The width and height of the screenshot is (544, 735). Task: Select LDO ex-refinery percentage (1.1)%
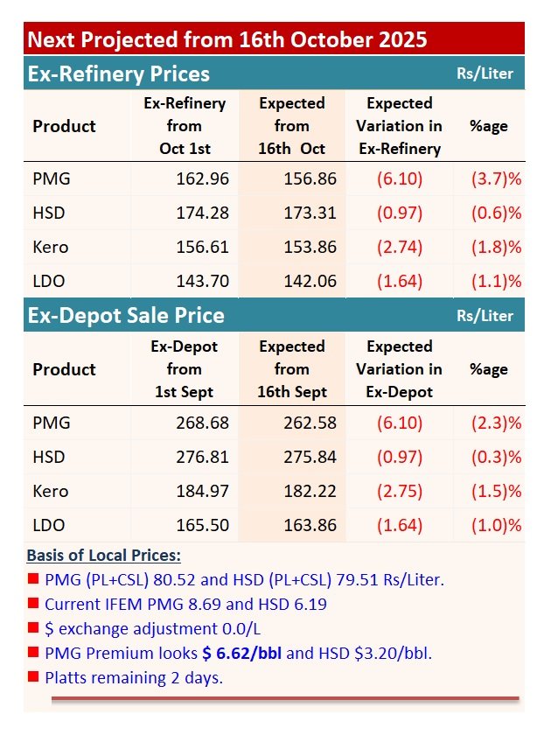(x=496, y=281)
